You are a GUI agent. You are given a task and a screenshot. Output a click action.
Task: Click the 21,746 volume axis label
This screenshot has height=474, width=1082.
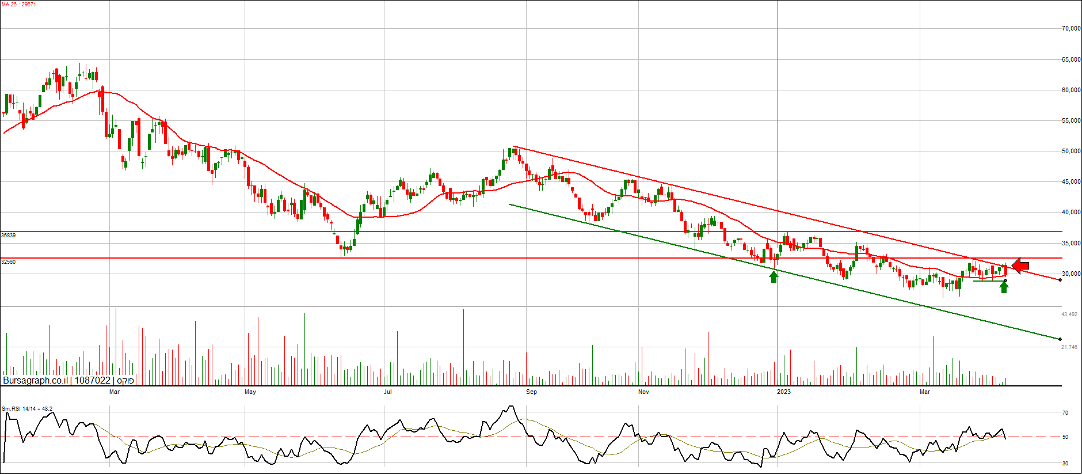click(x=1069, y=347)
